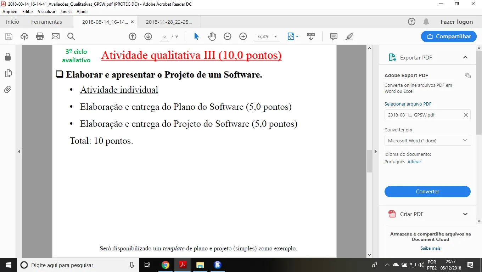Collapse the right tools pane arrow

(x=376, y=151)
